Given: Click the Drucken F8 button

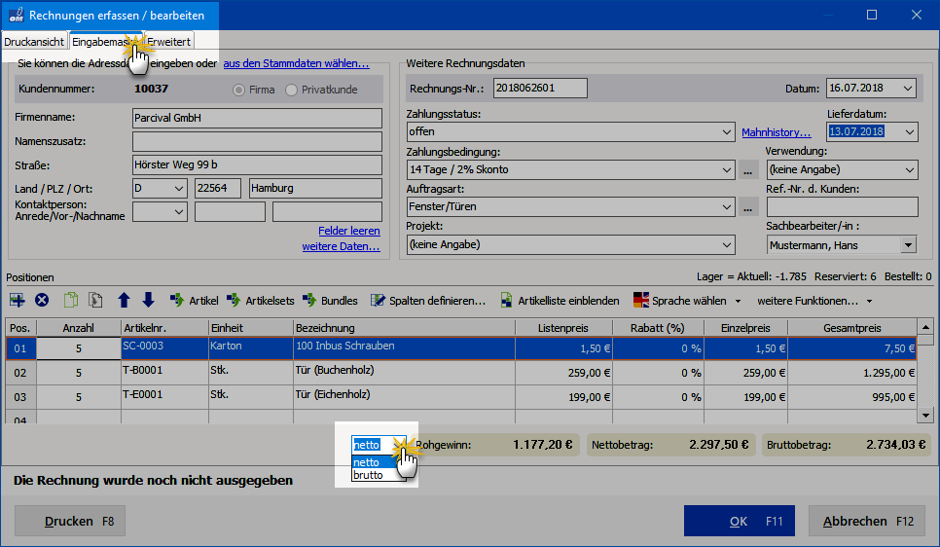Looking at the screenshot, I should pyautogui.click(x=70, y=521).
